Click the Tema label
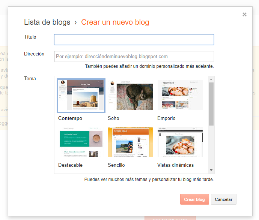 (x=30, y=78)
